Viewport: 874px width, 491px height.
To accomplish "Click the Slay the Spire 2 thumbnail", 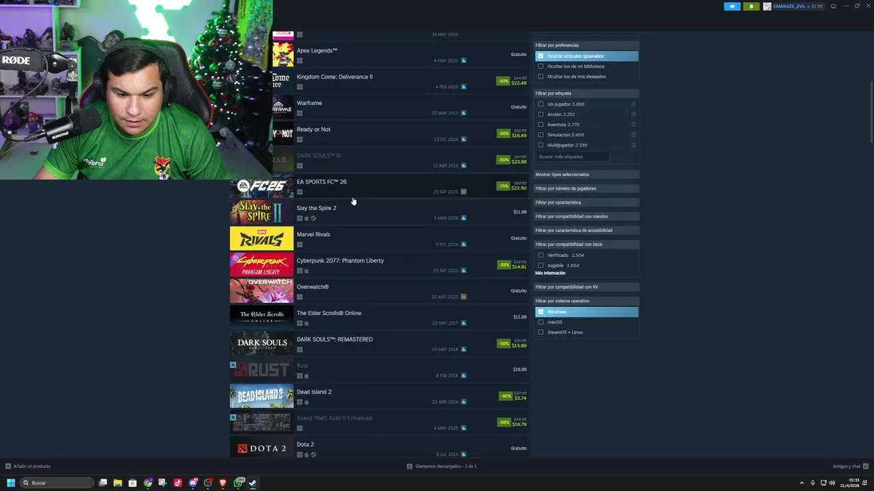I will pos(262,212).
